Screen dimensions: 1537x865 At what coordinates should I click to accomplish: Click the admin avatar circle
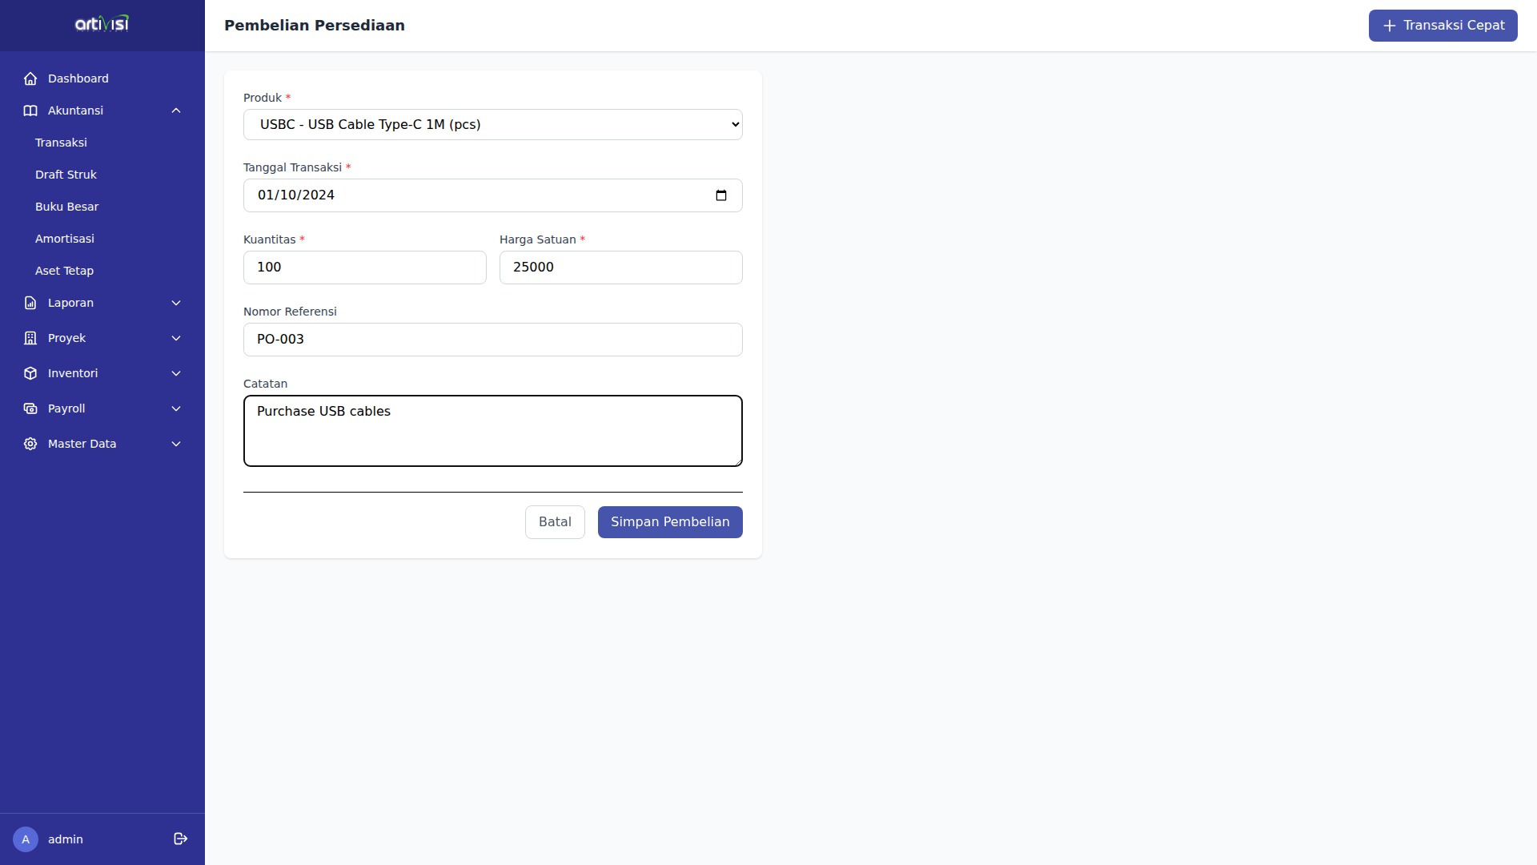(26, 839)
